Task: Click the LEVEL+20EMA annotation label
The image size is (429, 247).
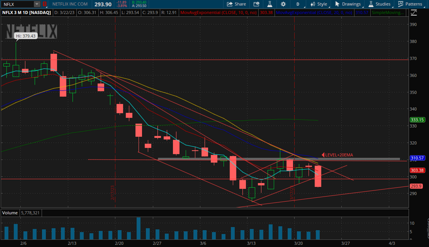Action: 339,155
